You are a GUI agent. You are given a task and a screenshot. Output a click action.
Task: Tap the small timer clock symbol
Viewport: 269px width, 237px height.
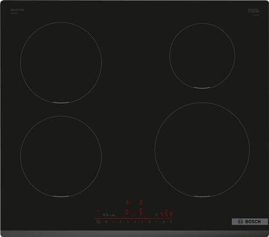coord(157,214)
